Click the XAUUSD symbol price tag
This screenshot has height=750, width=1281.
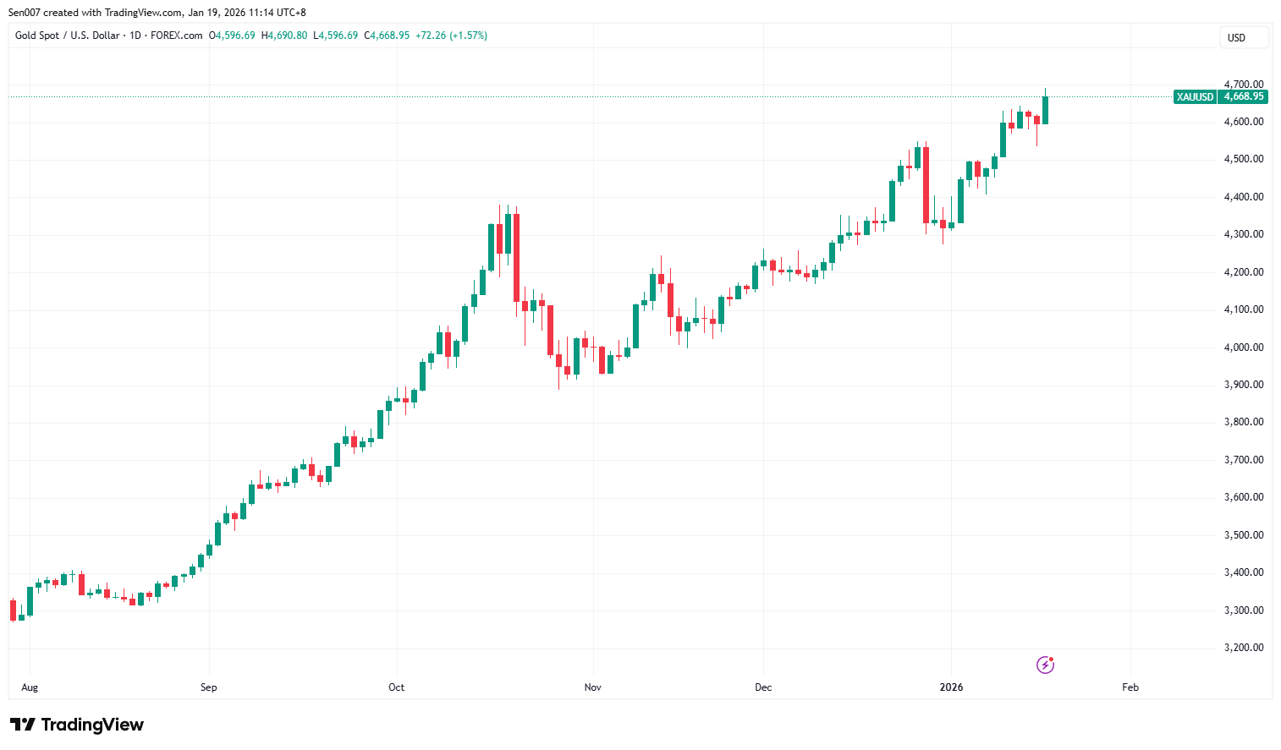1195,96
